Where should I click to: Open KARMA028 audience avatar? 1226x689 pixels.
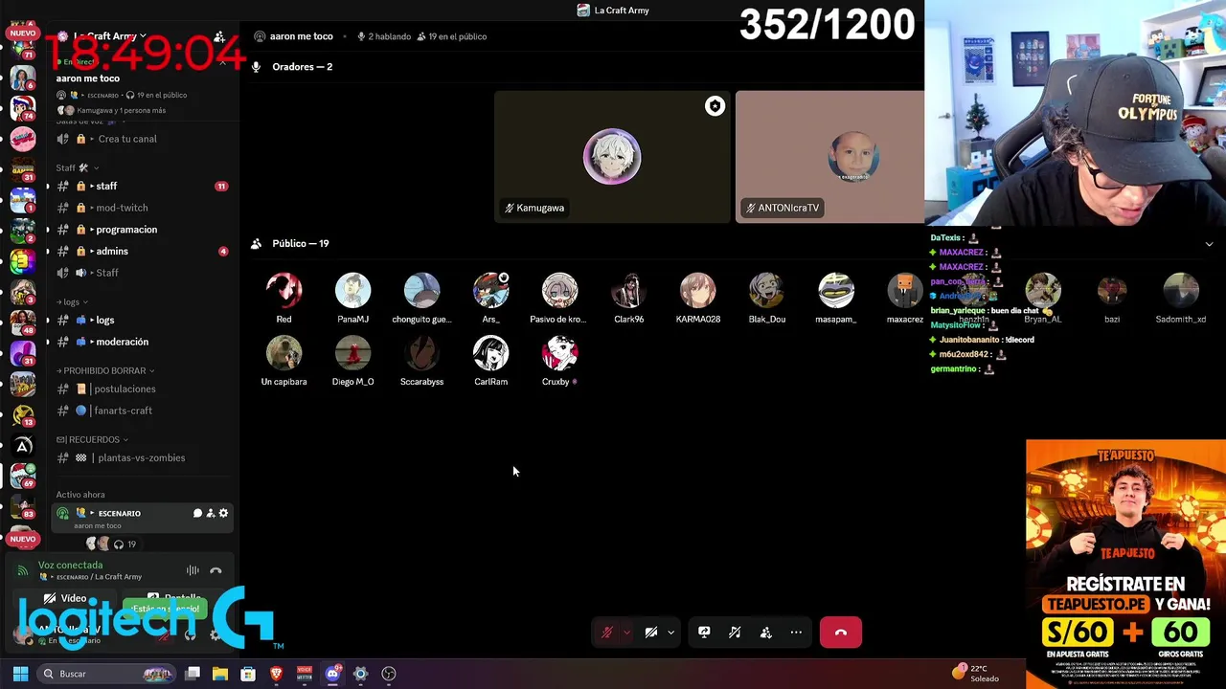(697, 291)
